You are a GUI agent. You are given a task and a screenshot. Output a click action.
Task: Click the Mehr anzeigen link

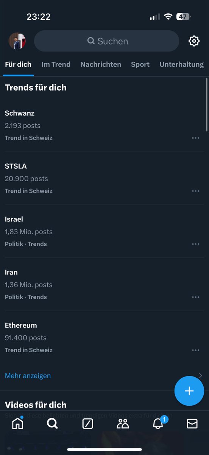click(28, 376)
